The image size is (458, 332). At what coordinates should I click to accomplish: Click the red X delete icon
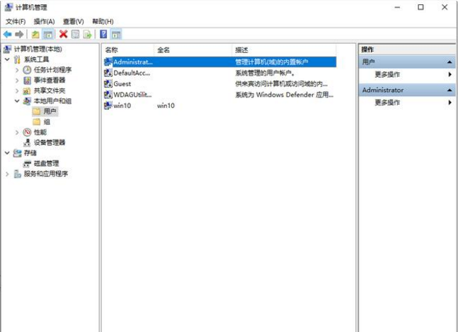click(x=64, y=34)
